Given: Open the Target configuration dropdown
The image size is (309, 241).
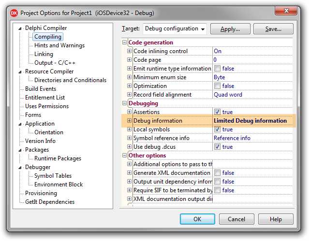Looking at the screenshot, I should pyautogui.click(x=175, y=29).
